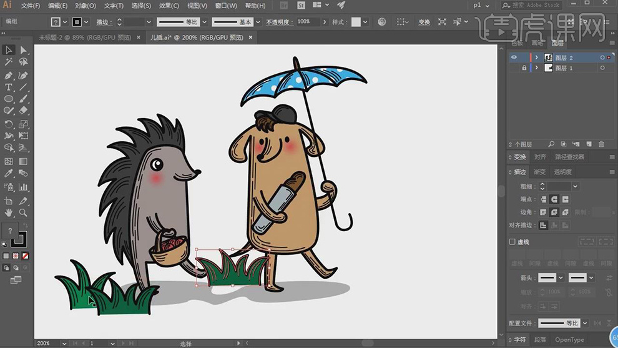The width and height of the screenshot is (618, 348).
Task: Click the delete layer trash icon
Action: click(601, 144)
